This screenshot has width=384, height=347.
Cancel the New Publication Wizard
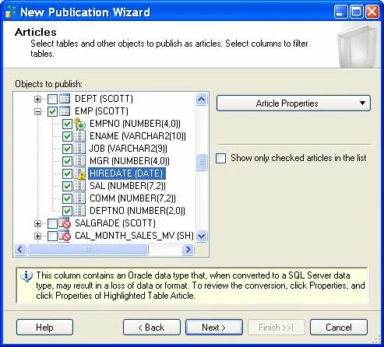click(339, 328)
